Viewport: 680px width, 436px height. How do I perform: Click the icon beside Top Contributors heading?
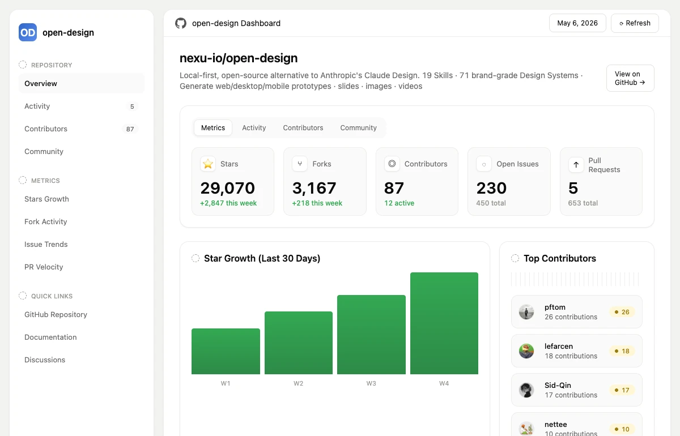pos(515,258)
